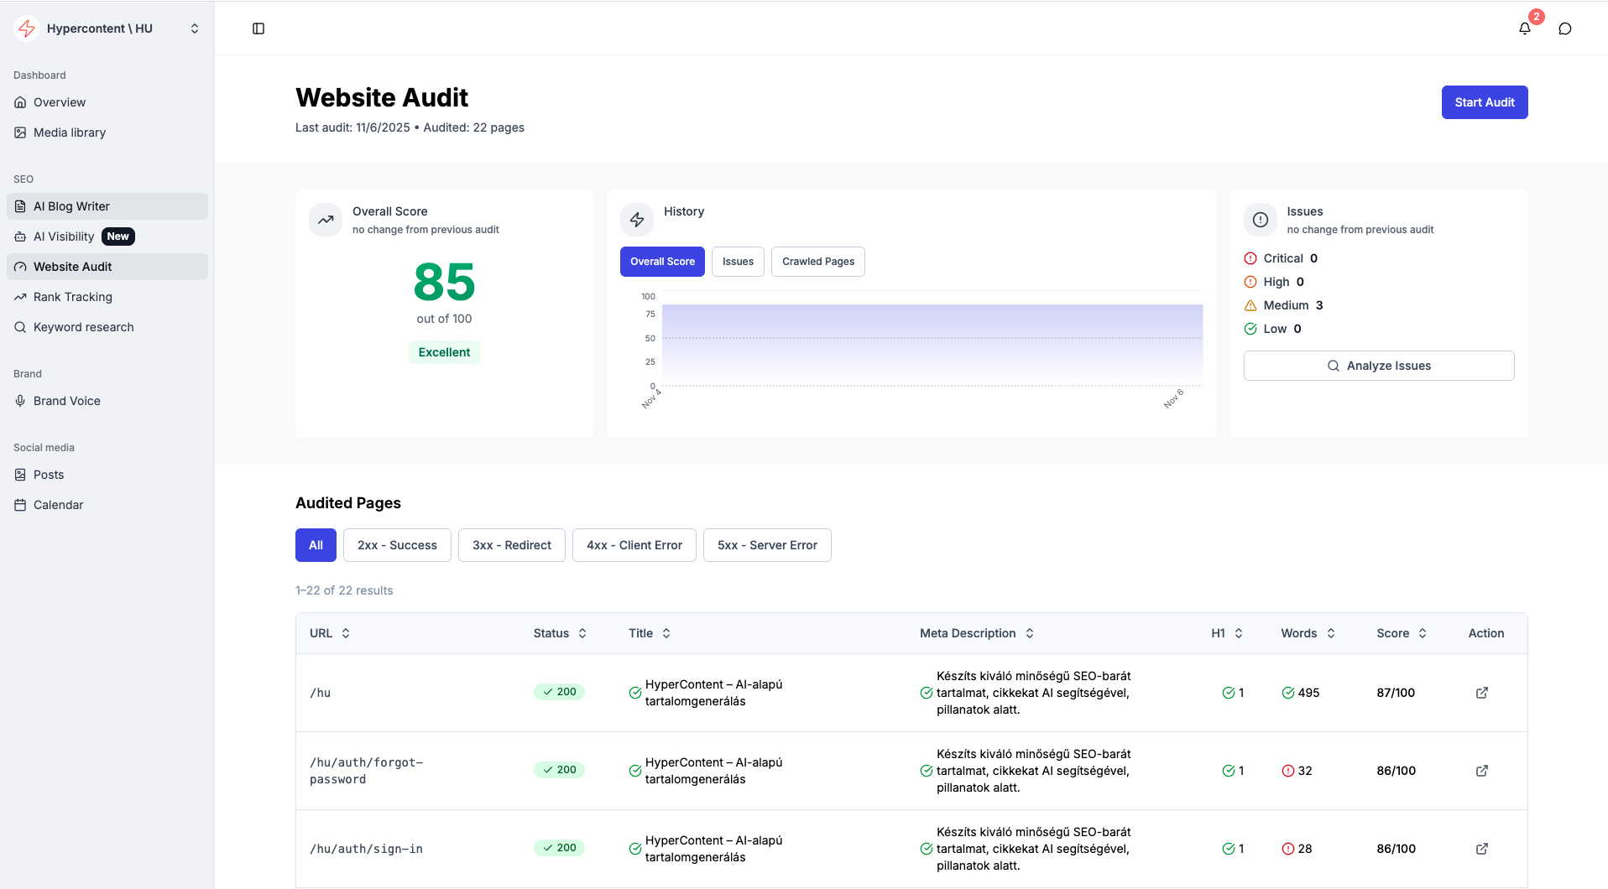Click the notification bell with badge
The image size is (1608, 889).
pyautogui.click(x=1525, y=28)
